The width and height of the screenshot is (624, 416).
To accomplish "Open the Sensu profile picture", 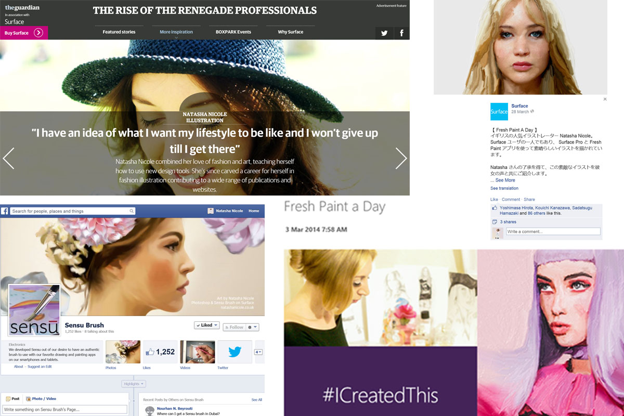I will coord(34,309).
